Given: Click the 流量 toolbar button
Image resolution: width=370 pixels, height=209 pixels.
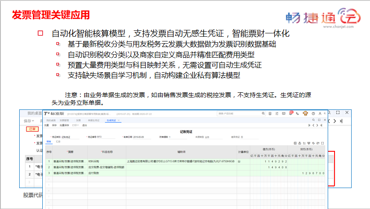Looking at the screenshot, I should tap(47, 125).
